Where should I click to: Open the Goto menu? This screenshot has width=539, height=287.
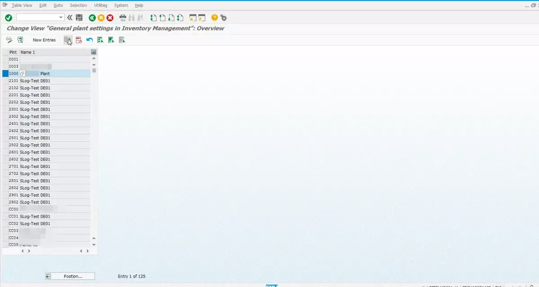[58, 5]
